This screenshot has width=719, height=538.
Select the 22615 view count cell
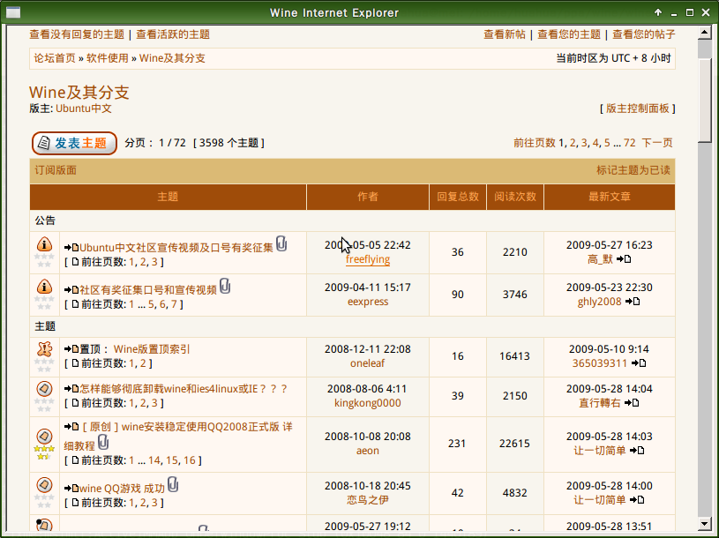click(515, 444)
